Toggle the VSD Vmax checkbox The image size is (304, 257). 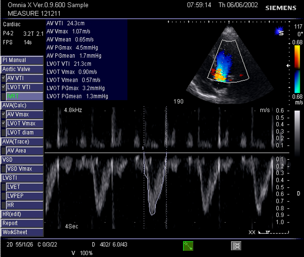[3, 169]
